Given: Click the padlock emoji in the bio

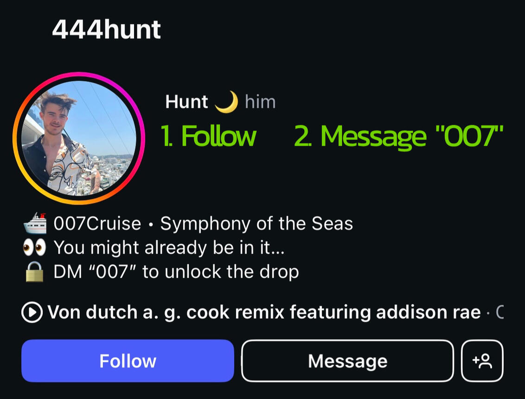Looking at the screenshot, I should 35,272.
